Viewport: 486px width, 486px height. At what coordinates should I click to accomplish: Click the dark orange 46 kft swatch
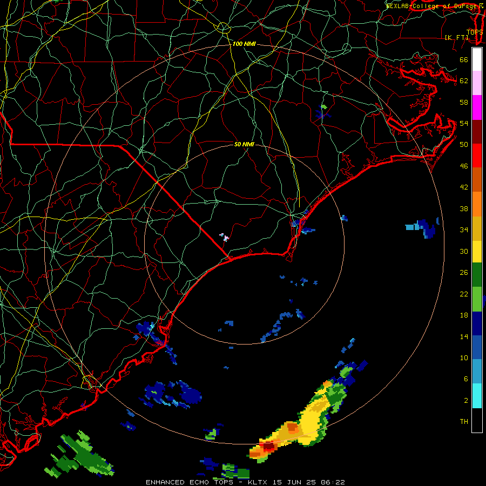[x=477, y=179]
